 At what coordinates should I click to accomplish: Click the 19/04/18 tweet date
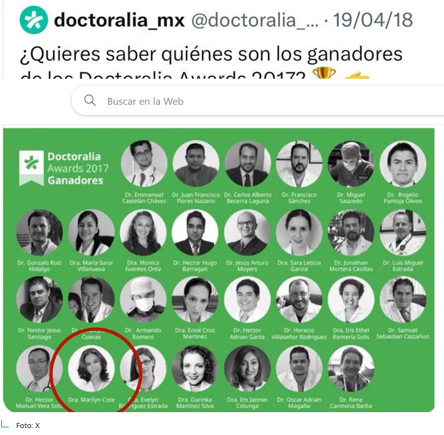point(373,20)
